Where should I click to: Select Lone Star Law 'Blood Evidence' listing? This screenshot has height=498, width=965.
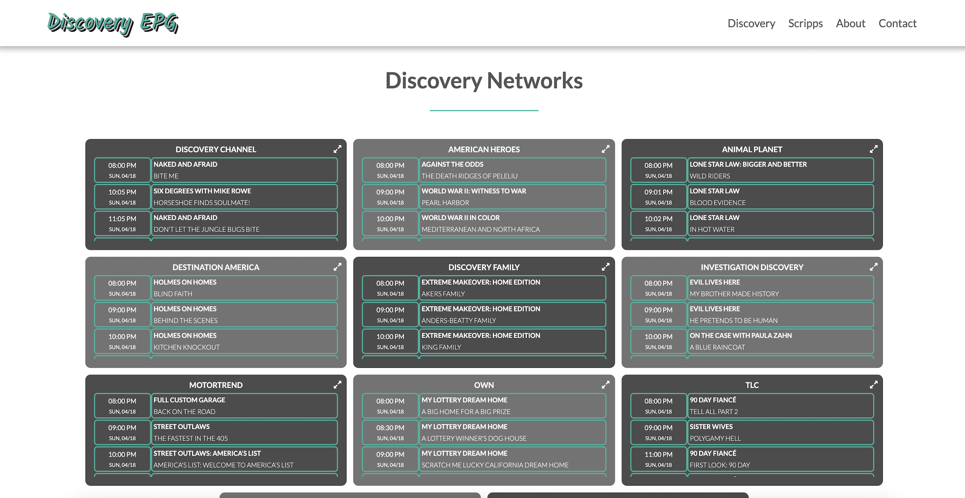pos(780,197)
